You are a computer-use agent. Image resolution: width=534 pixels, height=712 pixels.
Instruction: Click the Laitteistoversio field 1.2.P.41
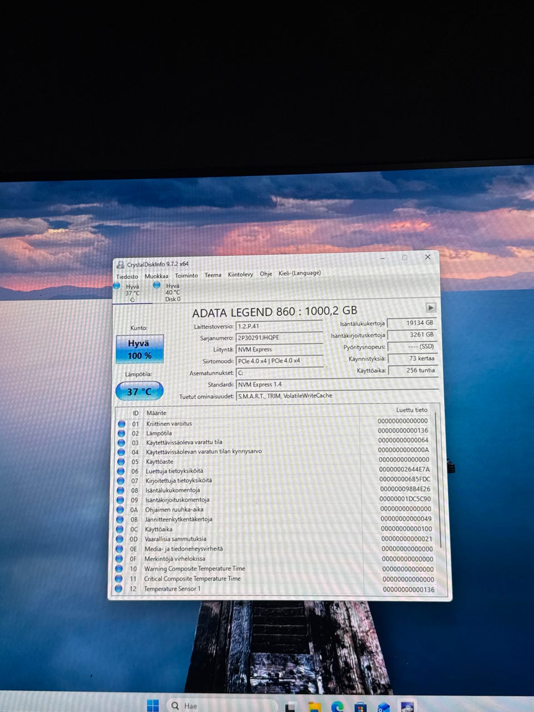pyautogui.click(x=279, y=326)
